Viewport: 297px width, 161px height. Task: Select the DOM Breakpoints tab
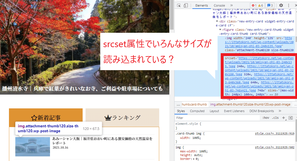[x=261, y=111]
